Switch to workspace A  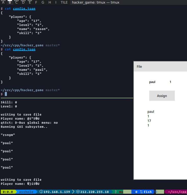pos(3,2)
